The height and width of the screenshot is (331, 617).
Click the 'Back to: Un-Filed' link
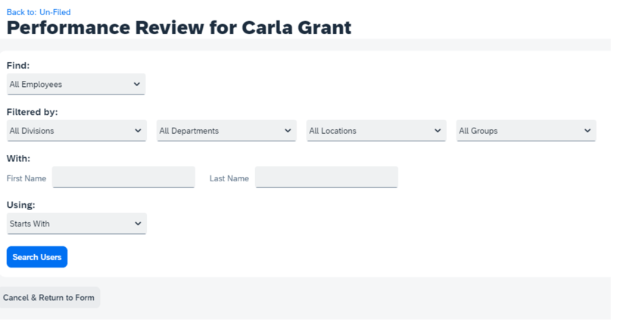point(38,12)
